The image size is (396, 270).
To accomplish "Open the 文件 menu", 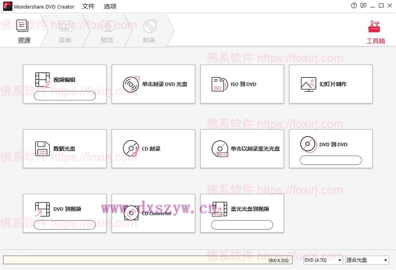I will click(88, 6).
